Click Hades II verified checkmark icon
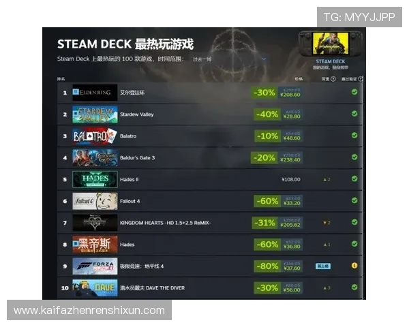409x327 pixels. pyautogui.click(x=354, y=178)
